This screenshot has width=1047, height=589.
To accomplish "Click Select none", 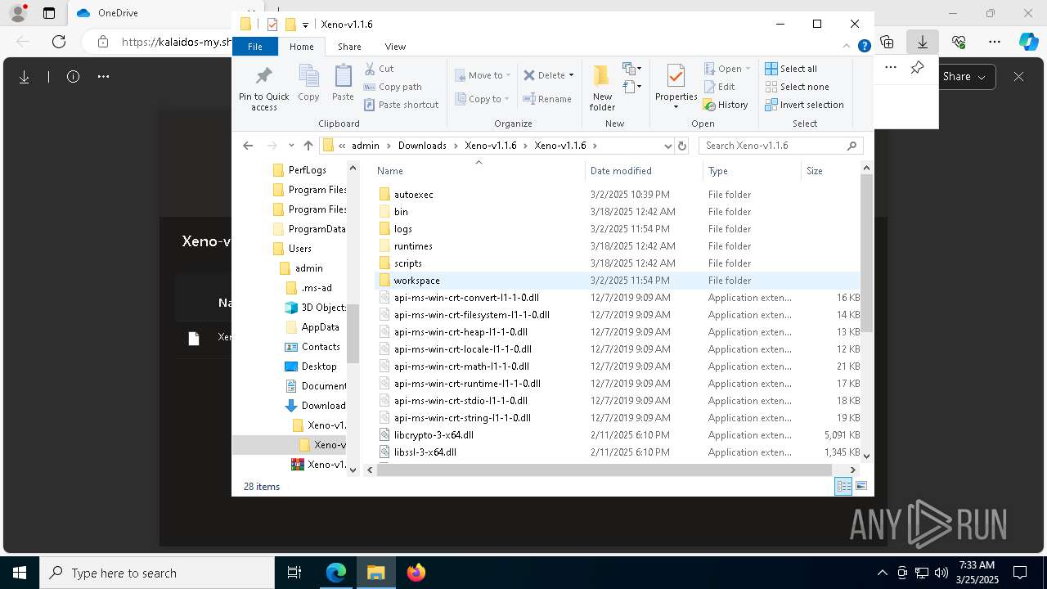I will 797,87.
